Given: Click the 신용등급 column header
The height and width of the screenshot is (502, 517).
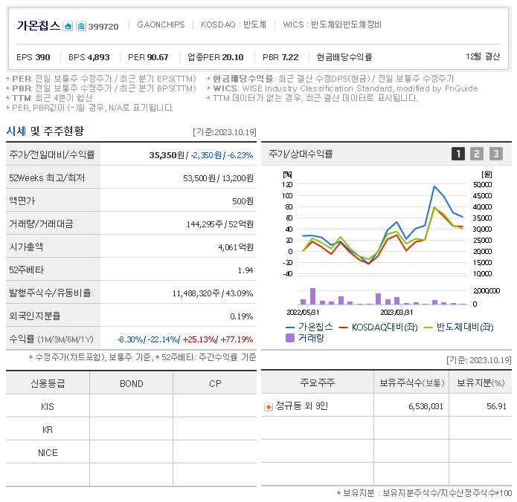Looking at the screenshot, I should point(48,383).
